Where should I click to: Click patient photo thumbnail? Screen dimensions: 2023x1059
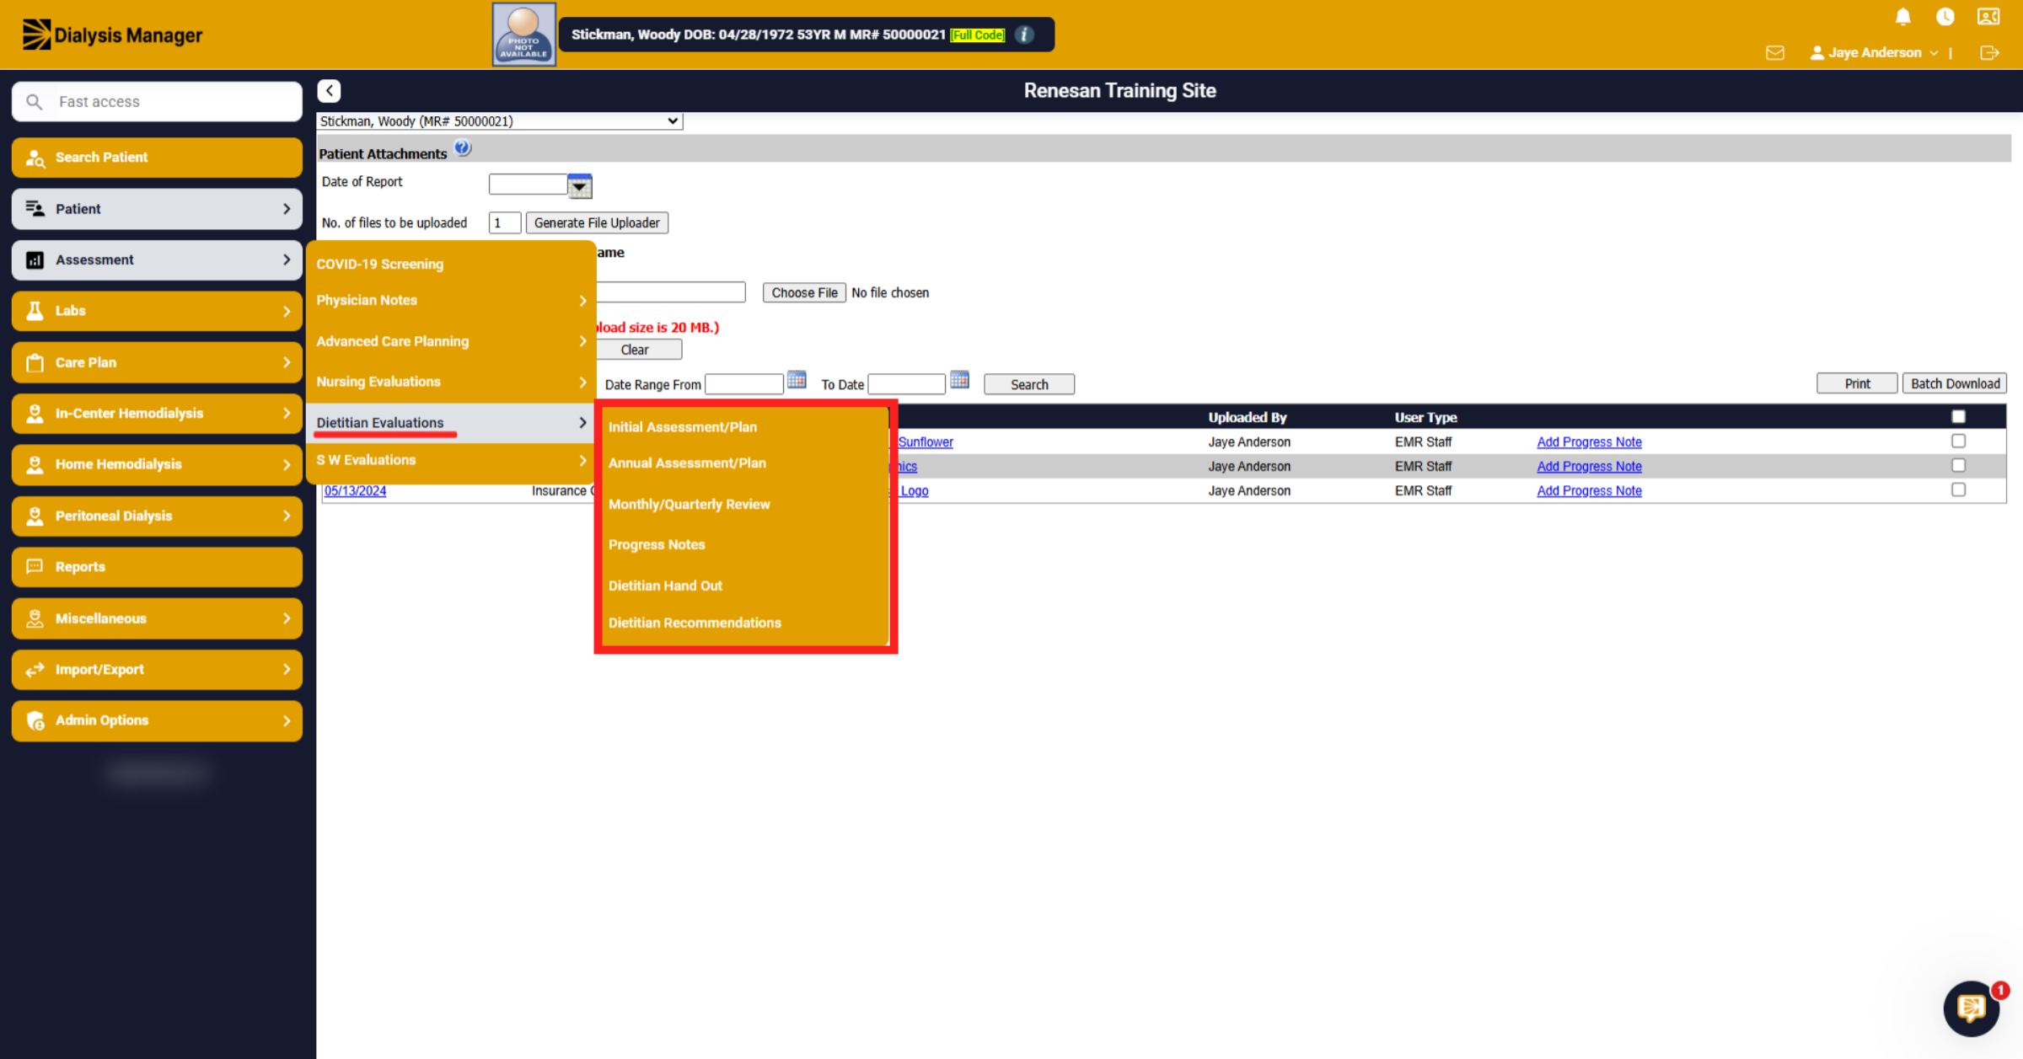point(523,35)
